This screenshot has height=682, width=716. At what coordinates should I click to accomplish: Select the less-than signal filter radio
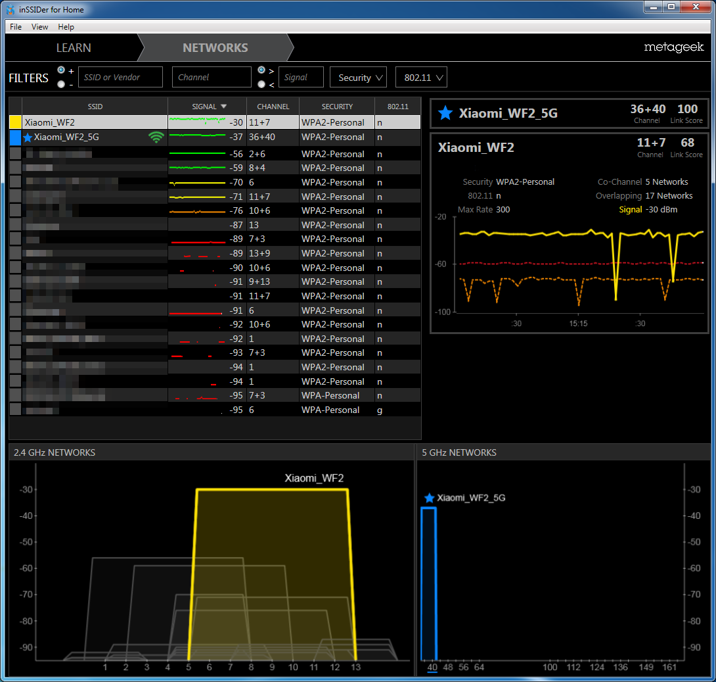tap(261, 84)
